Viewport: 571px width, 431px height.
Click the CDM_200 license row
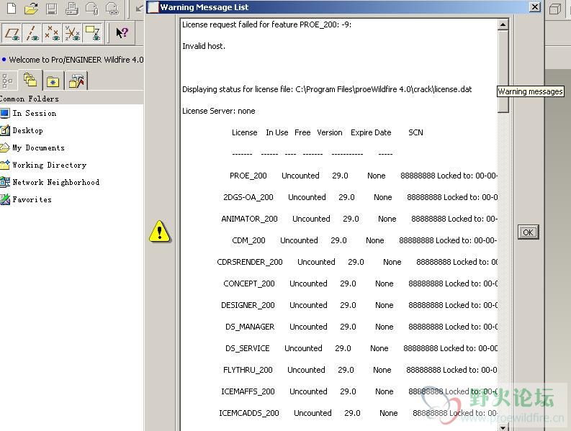(364, 240)
